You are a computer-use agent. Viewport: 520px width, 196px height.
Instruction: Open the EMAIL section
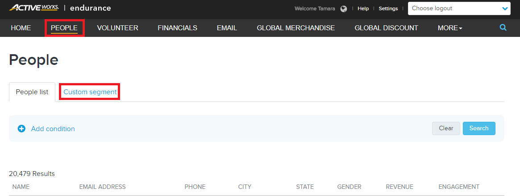(x=227, y=28)
